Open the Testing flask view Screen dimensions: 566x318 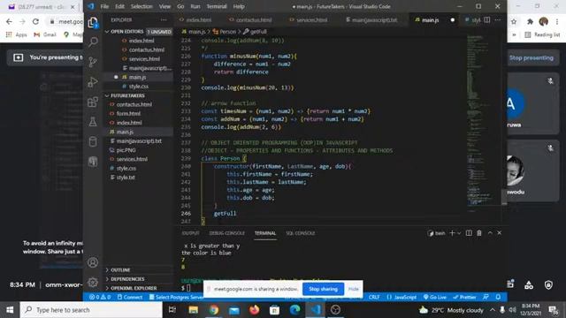pyautogui.click(x=93, y=122)
